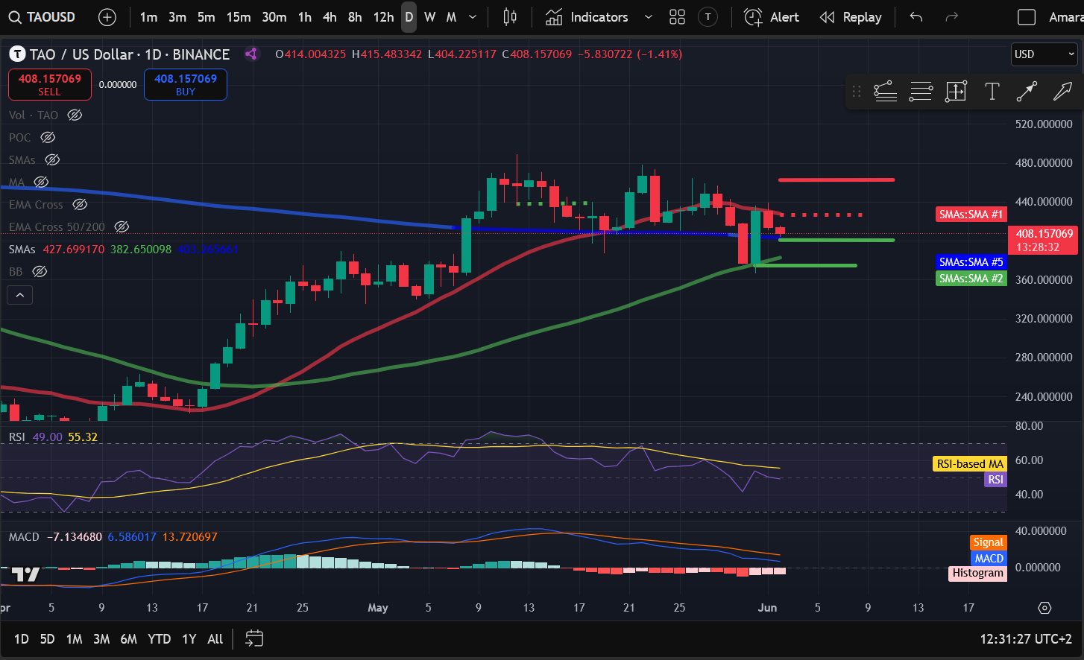This screenshot has width=1084, height=660.
Task: Tick the checkbox next to Amara
Action: point(1027,17)
